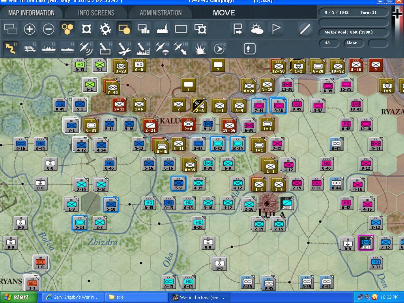Select the F1 move mode icon

tap(11, 49)
